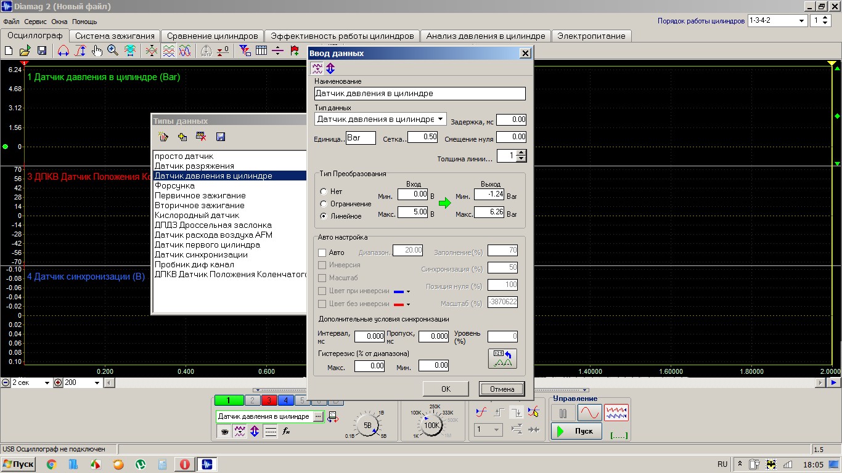The width and height of the screenshot is (842, 473).
Task: Adjust the 5В voltage range knob
Action: [367, 425]
